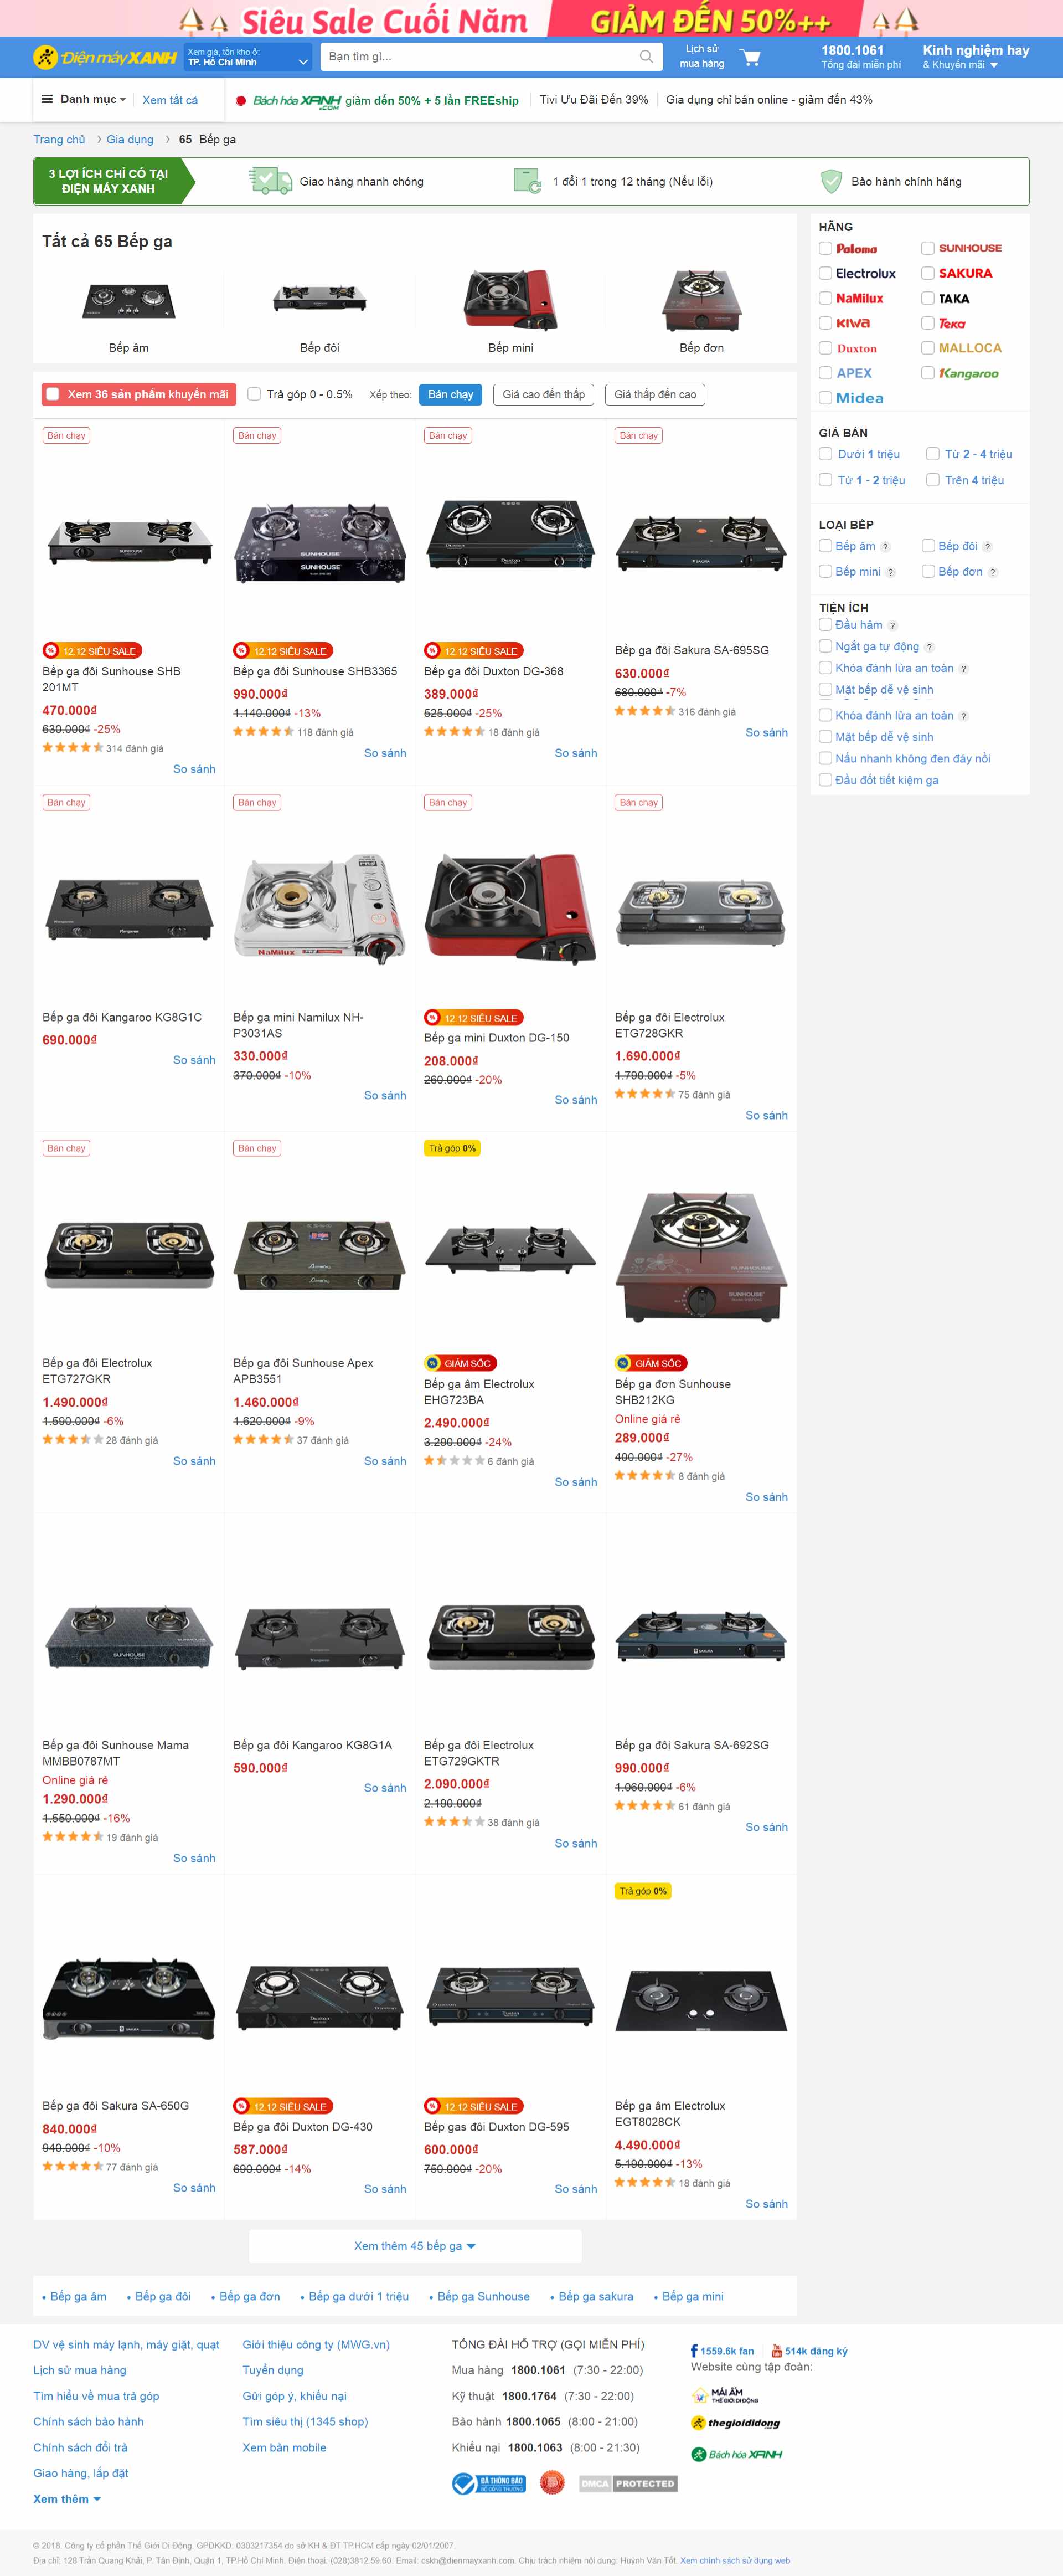The image size is (1063, 2576).
Task: Click the help icon next to Bếp âm filter
Action: [885, 546]
